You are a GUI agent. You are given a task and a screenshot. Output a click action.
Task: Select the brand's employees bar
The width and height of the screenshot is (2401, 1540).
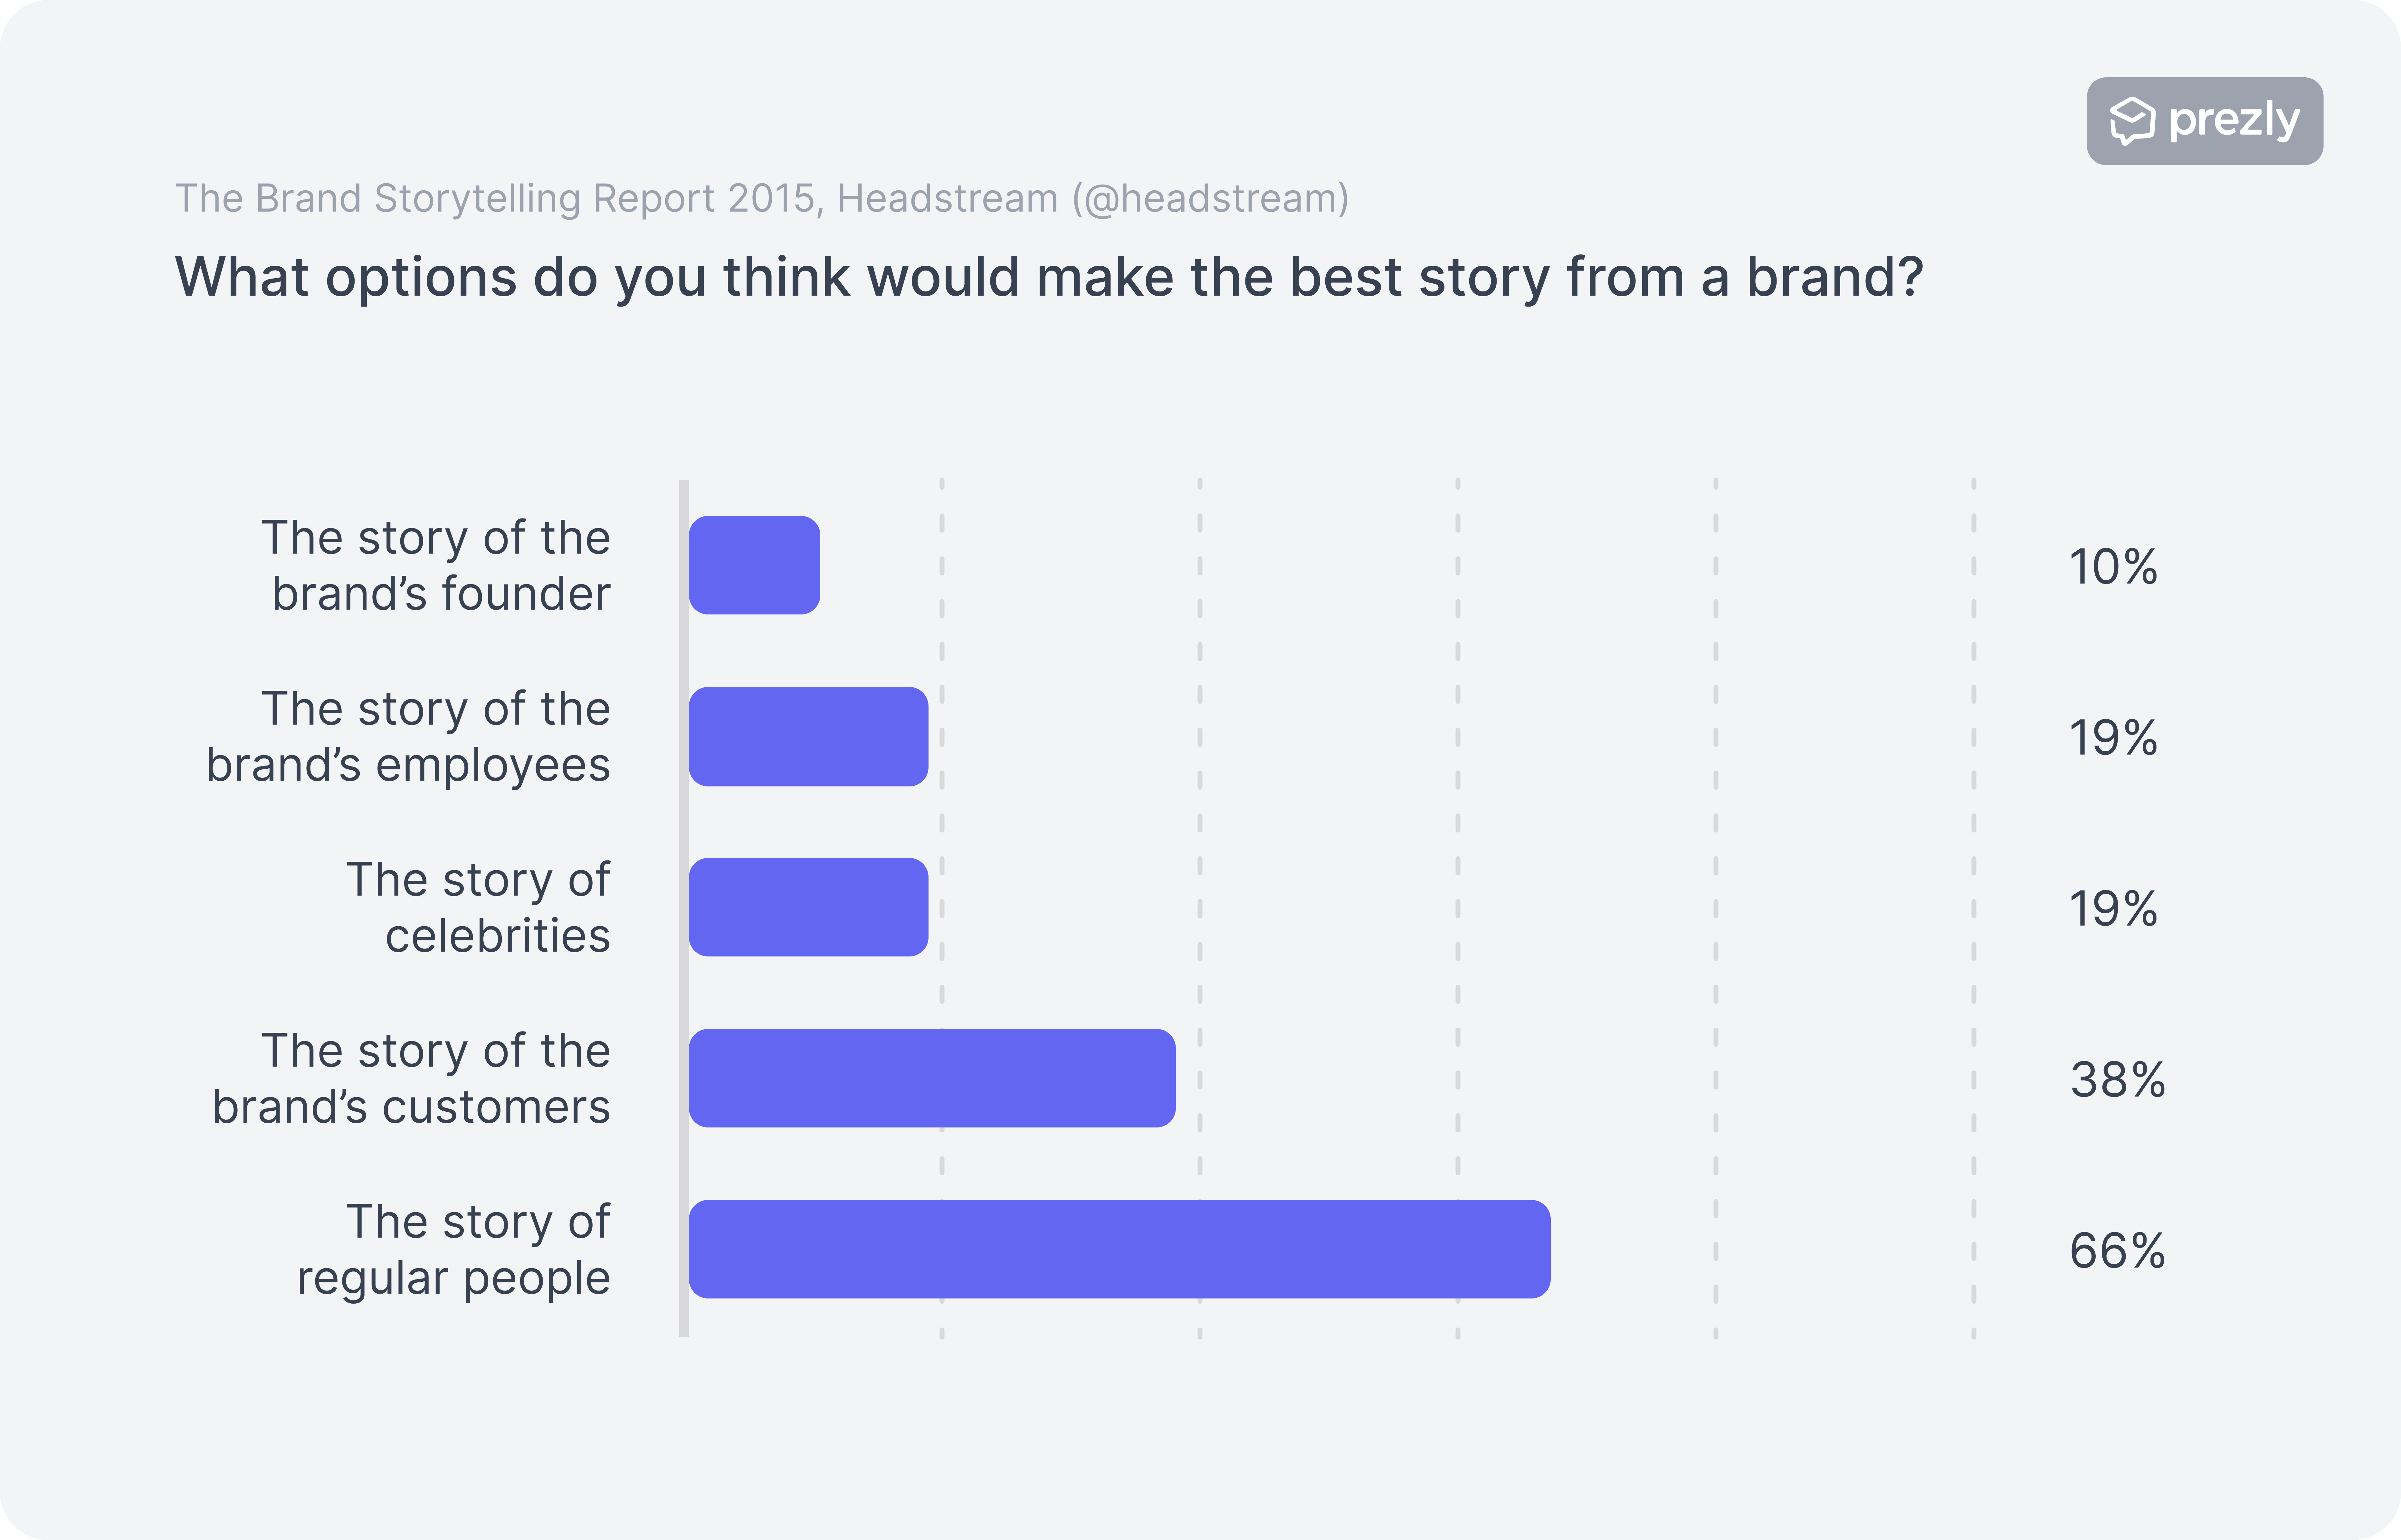coord(808,736)
